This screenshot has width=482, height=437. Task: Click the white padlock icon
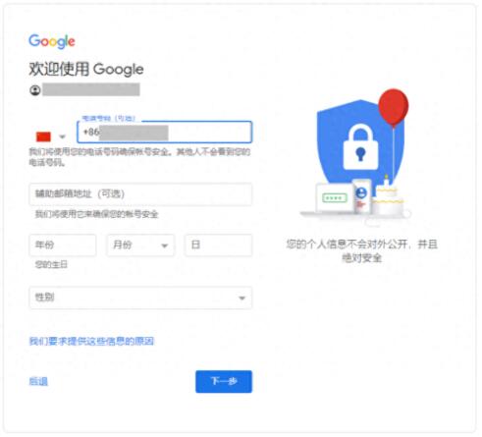pos(360,146)
